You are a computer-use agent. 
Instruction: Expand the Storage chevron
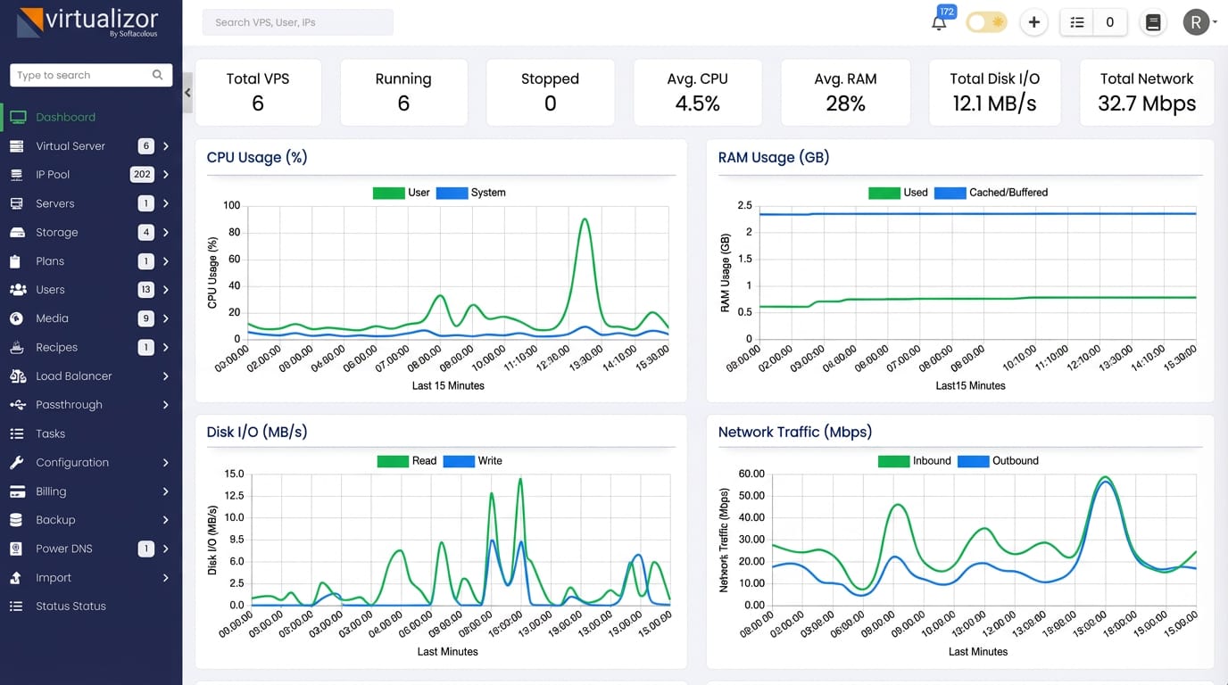(x=166, y=232)
